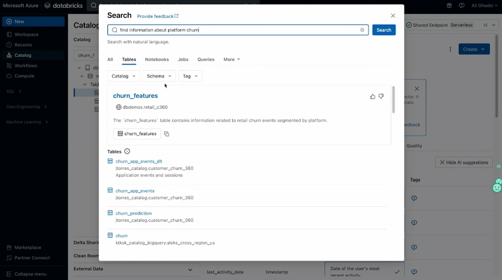Image resolution: width=502 pixels, height=280 pixels.
Task: Click the table icon beside churn_app_events
Action: pos(110,190)
